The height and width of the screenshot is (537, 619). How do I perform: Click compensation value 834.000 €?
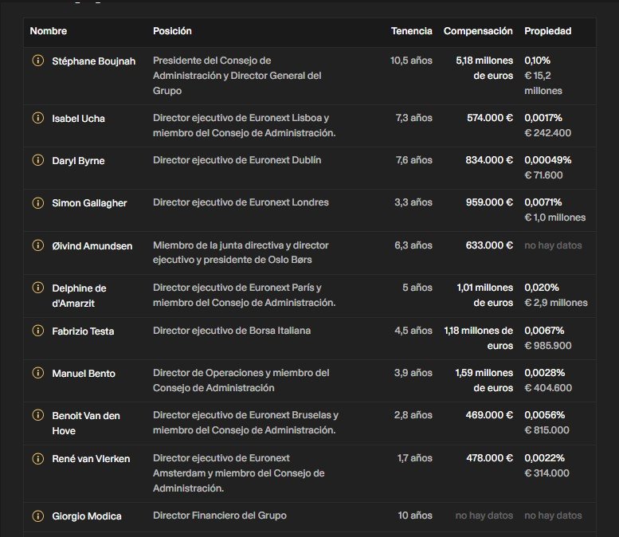[x=489, y=160]
